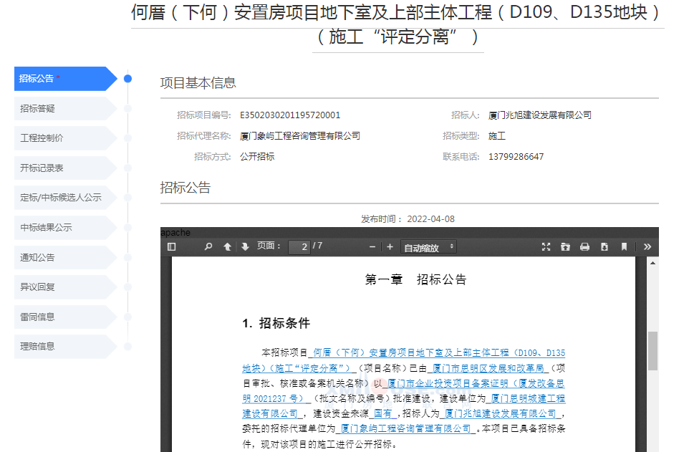Open the 开标记录表 sidebar tab
Screen dimensions: 684x452
[x=65, y=168]
